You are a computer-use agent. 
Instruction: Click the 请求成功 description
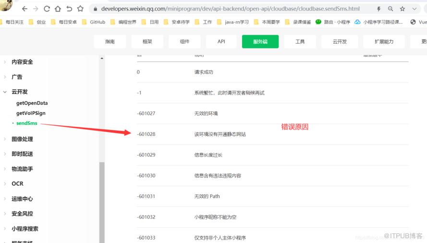click(x=204, y=72)
